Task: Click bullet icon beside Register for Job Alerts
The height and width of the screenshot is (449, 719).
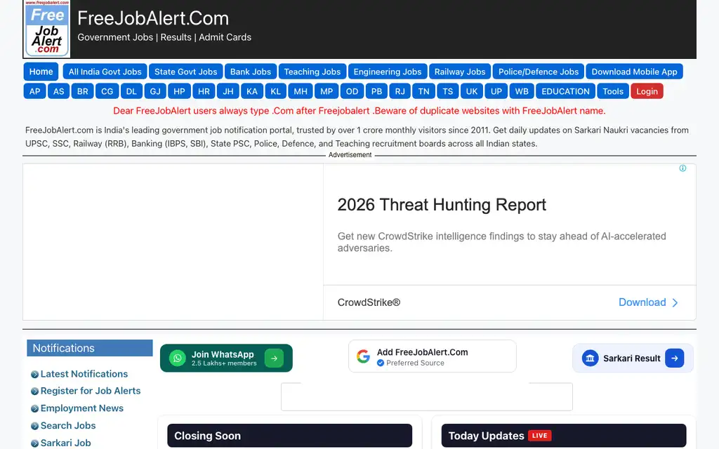Action: pyautogui.click(x=34, y=391)
